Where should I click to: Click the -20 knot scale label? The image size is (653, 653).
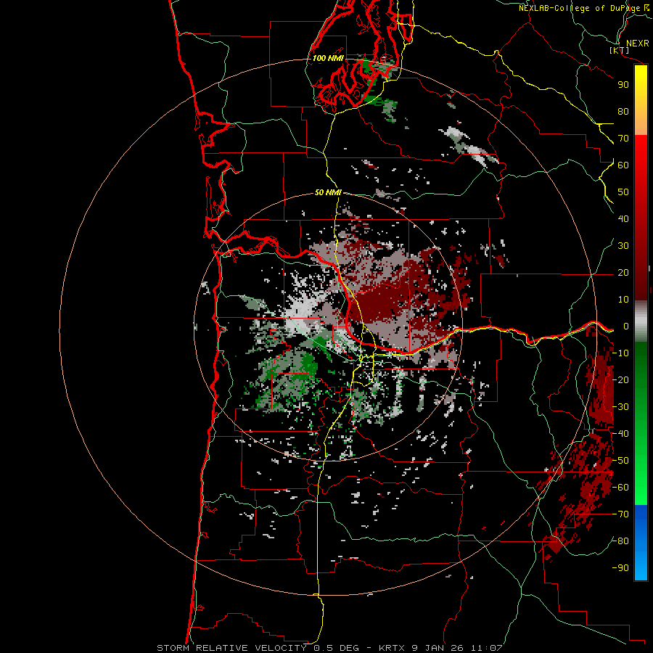pos(620,379)
